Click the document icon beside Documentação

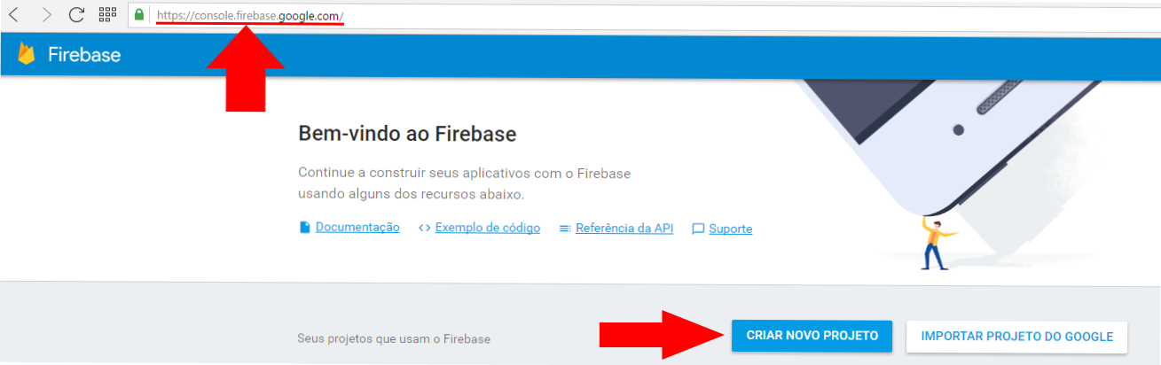305,228
